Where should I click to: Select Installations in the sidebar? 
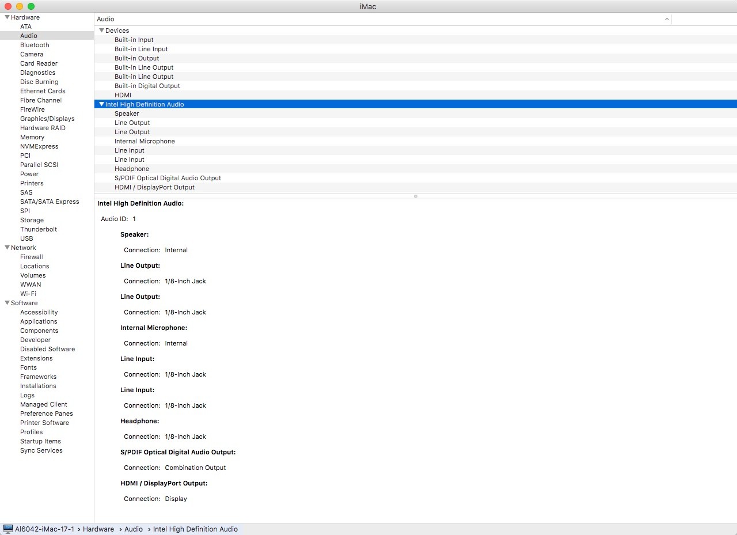38,386
